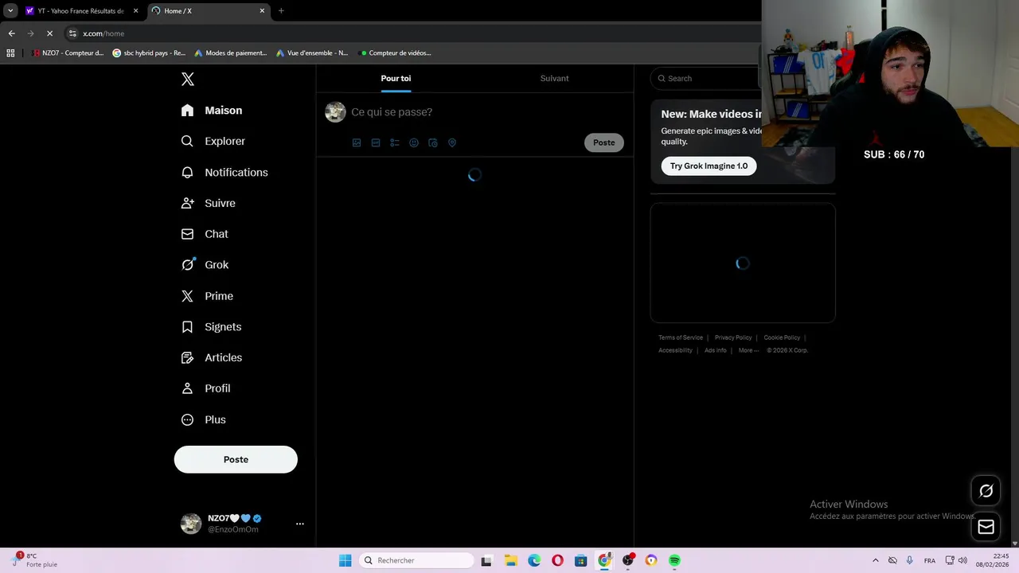Launch Microsoft Edge from taskbar
This screenshot has width=1019, height=573.
click(x=534, y=560)
